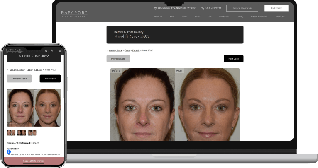Expand the About Us navigation item

click(158, 17)
